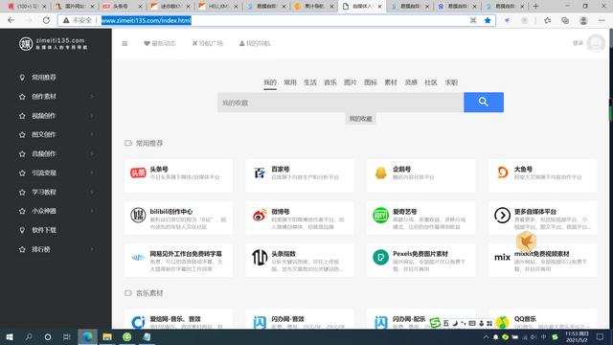The width and height of the screenshot is (613, 345).
Task: Go to 最新动态 in top navigation
Action: click(x=160, y=43)
